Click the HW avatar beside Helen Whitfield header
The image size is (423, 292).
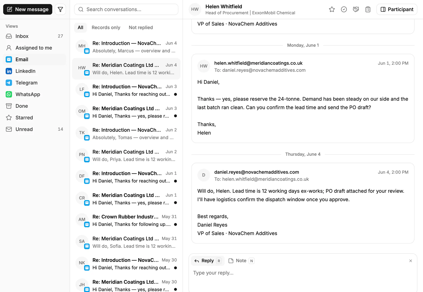point(195,10)
